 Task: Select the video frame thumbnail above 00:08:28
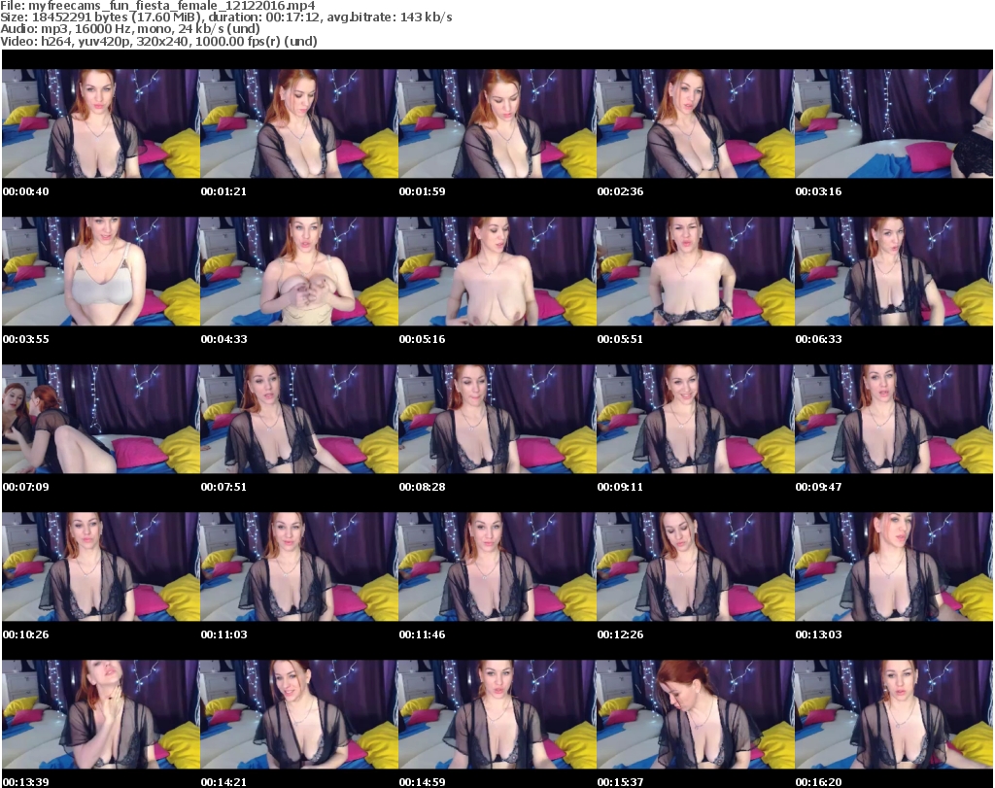[x=497, y=419]
